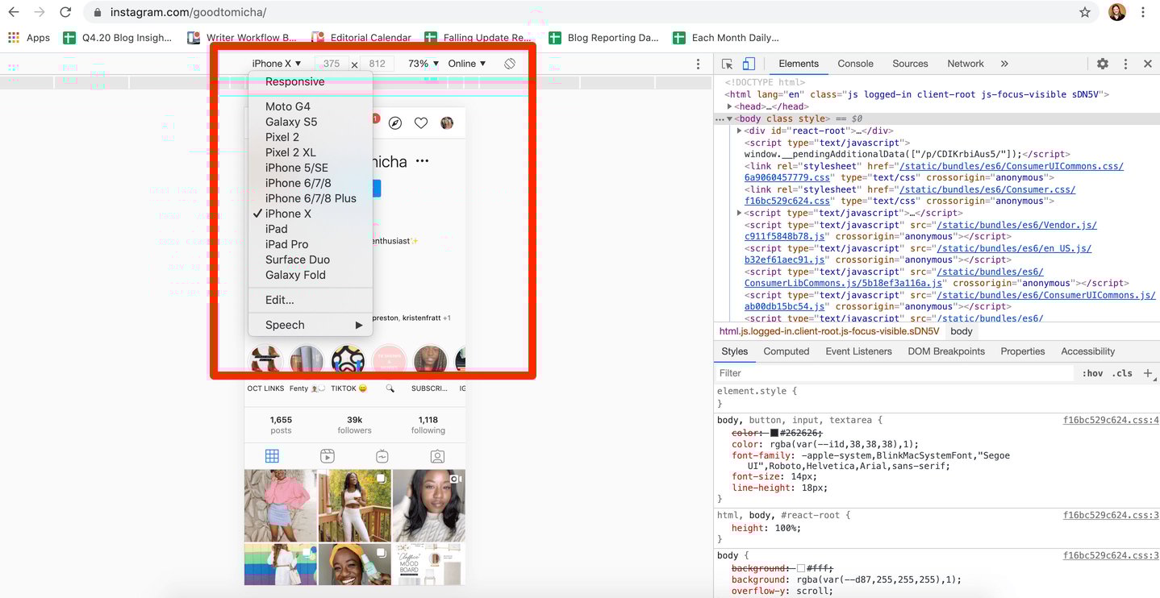1160x598 pixels.
Task: Show more DevTools tabs chevron
Action: [1004, 64]
